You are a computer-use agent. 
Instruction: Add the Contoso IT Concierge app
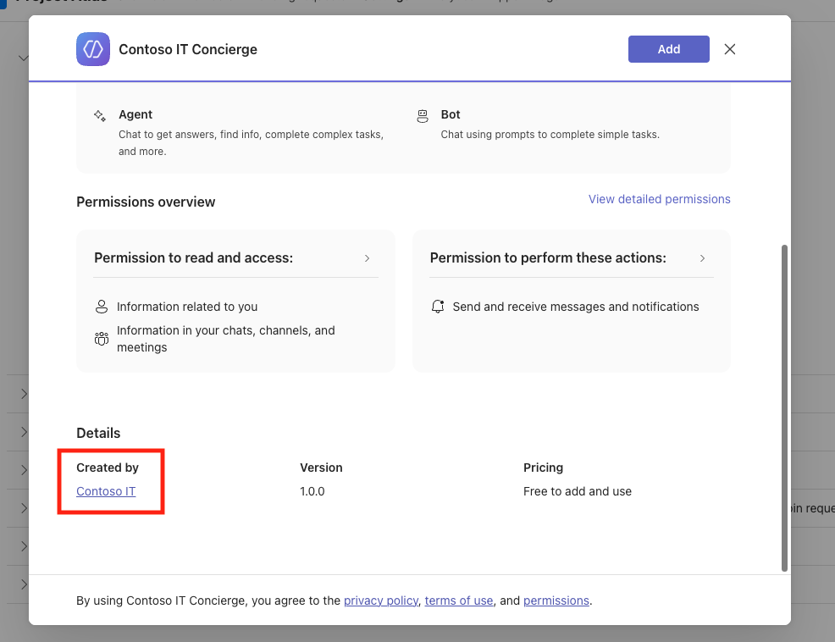668,49
